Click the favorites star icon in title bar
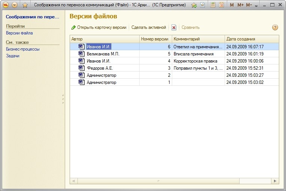286x191 pixels. pos(25,5)
